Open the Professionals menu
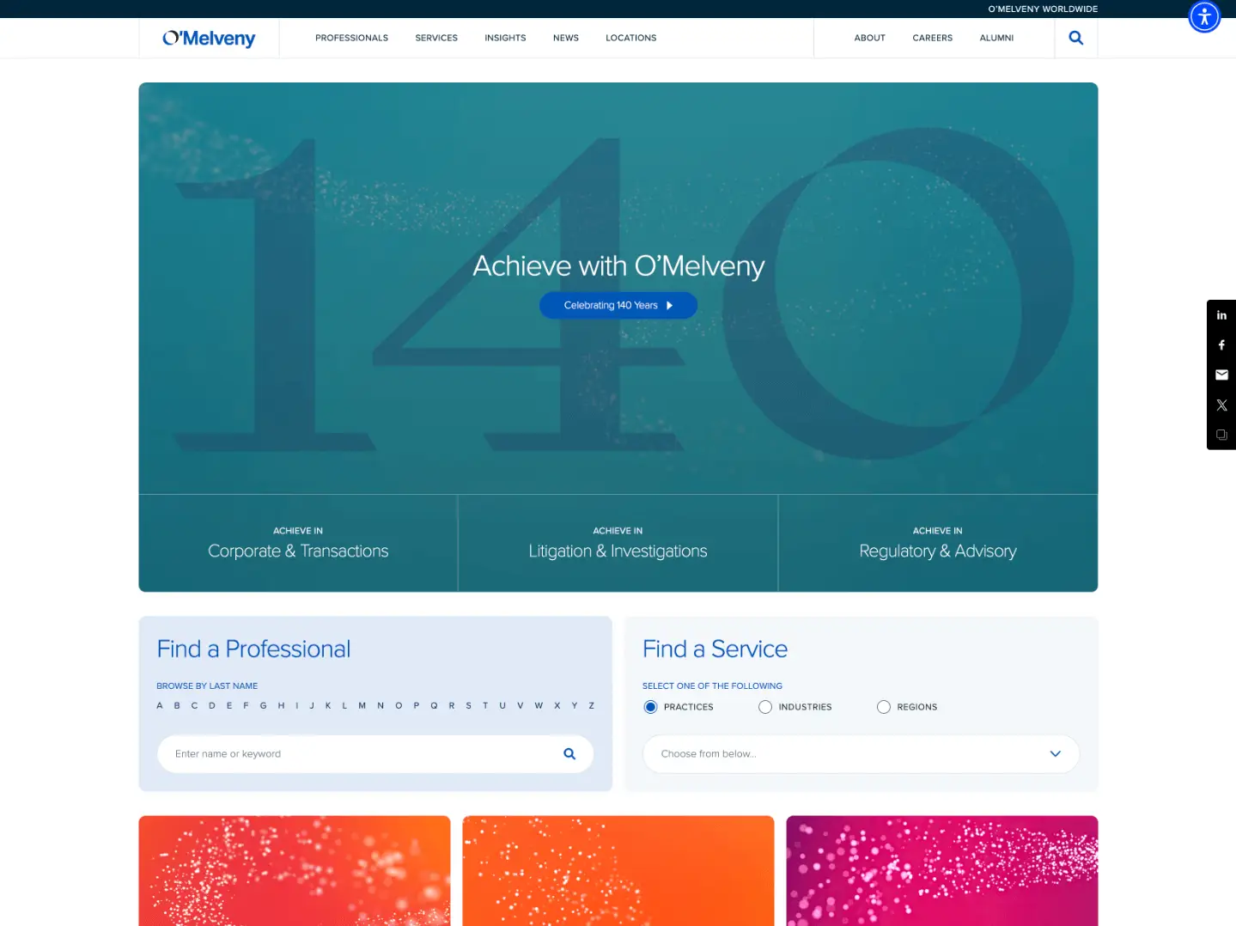Viewport: 1236px width, 926px height. [x=351, y=38]
